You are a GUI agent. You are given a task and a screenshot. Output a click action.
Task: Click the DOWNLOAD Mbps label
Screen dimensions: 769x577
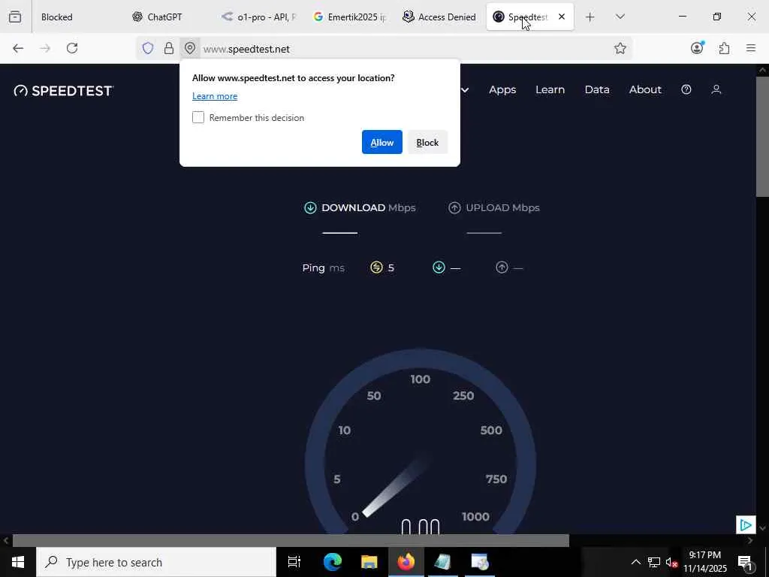click(x=368, y=208)
